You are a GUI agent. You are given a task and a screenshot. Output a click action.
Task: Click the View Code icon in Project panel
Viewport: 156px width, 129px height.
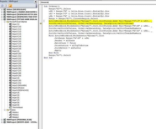click(x=2, y=6)
